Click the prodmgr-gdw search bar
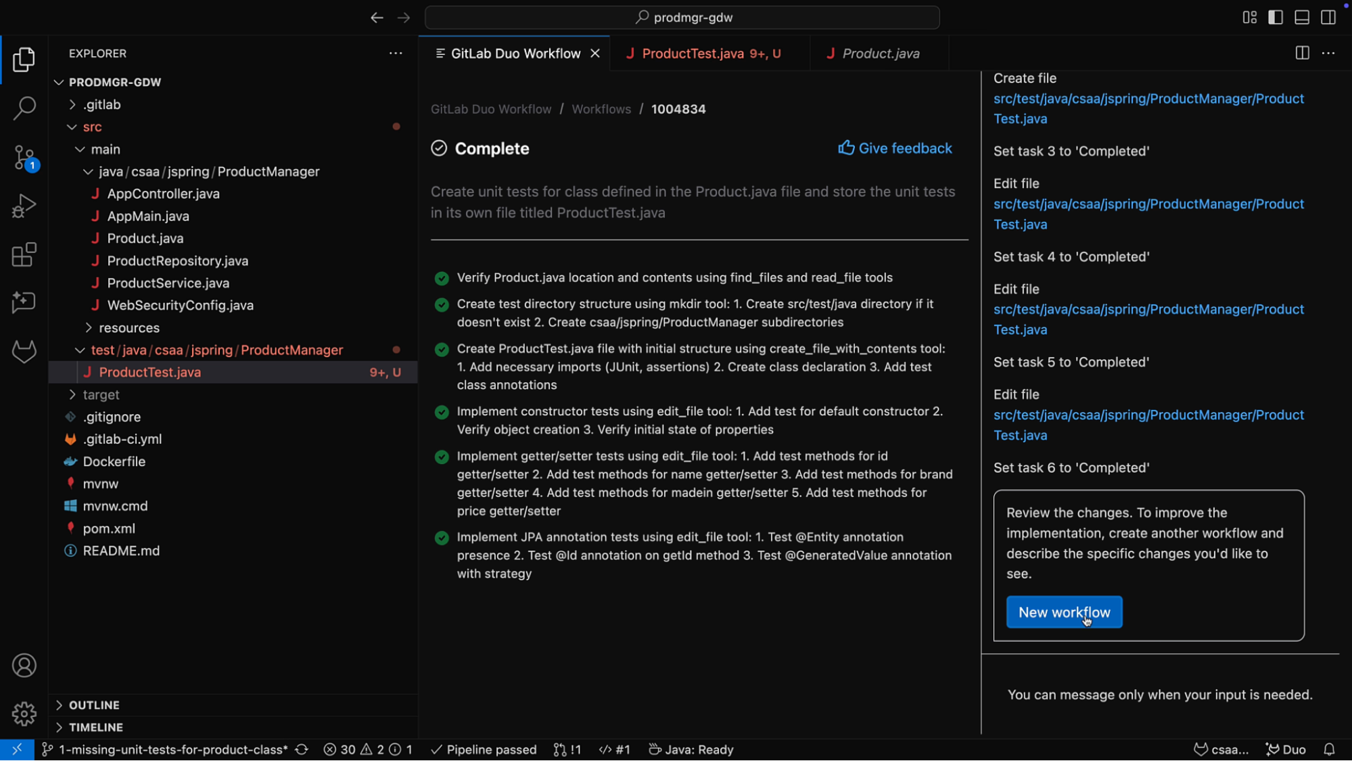Image resolution: width=1352 pixels, height=761 pixels. [682, 17]
